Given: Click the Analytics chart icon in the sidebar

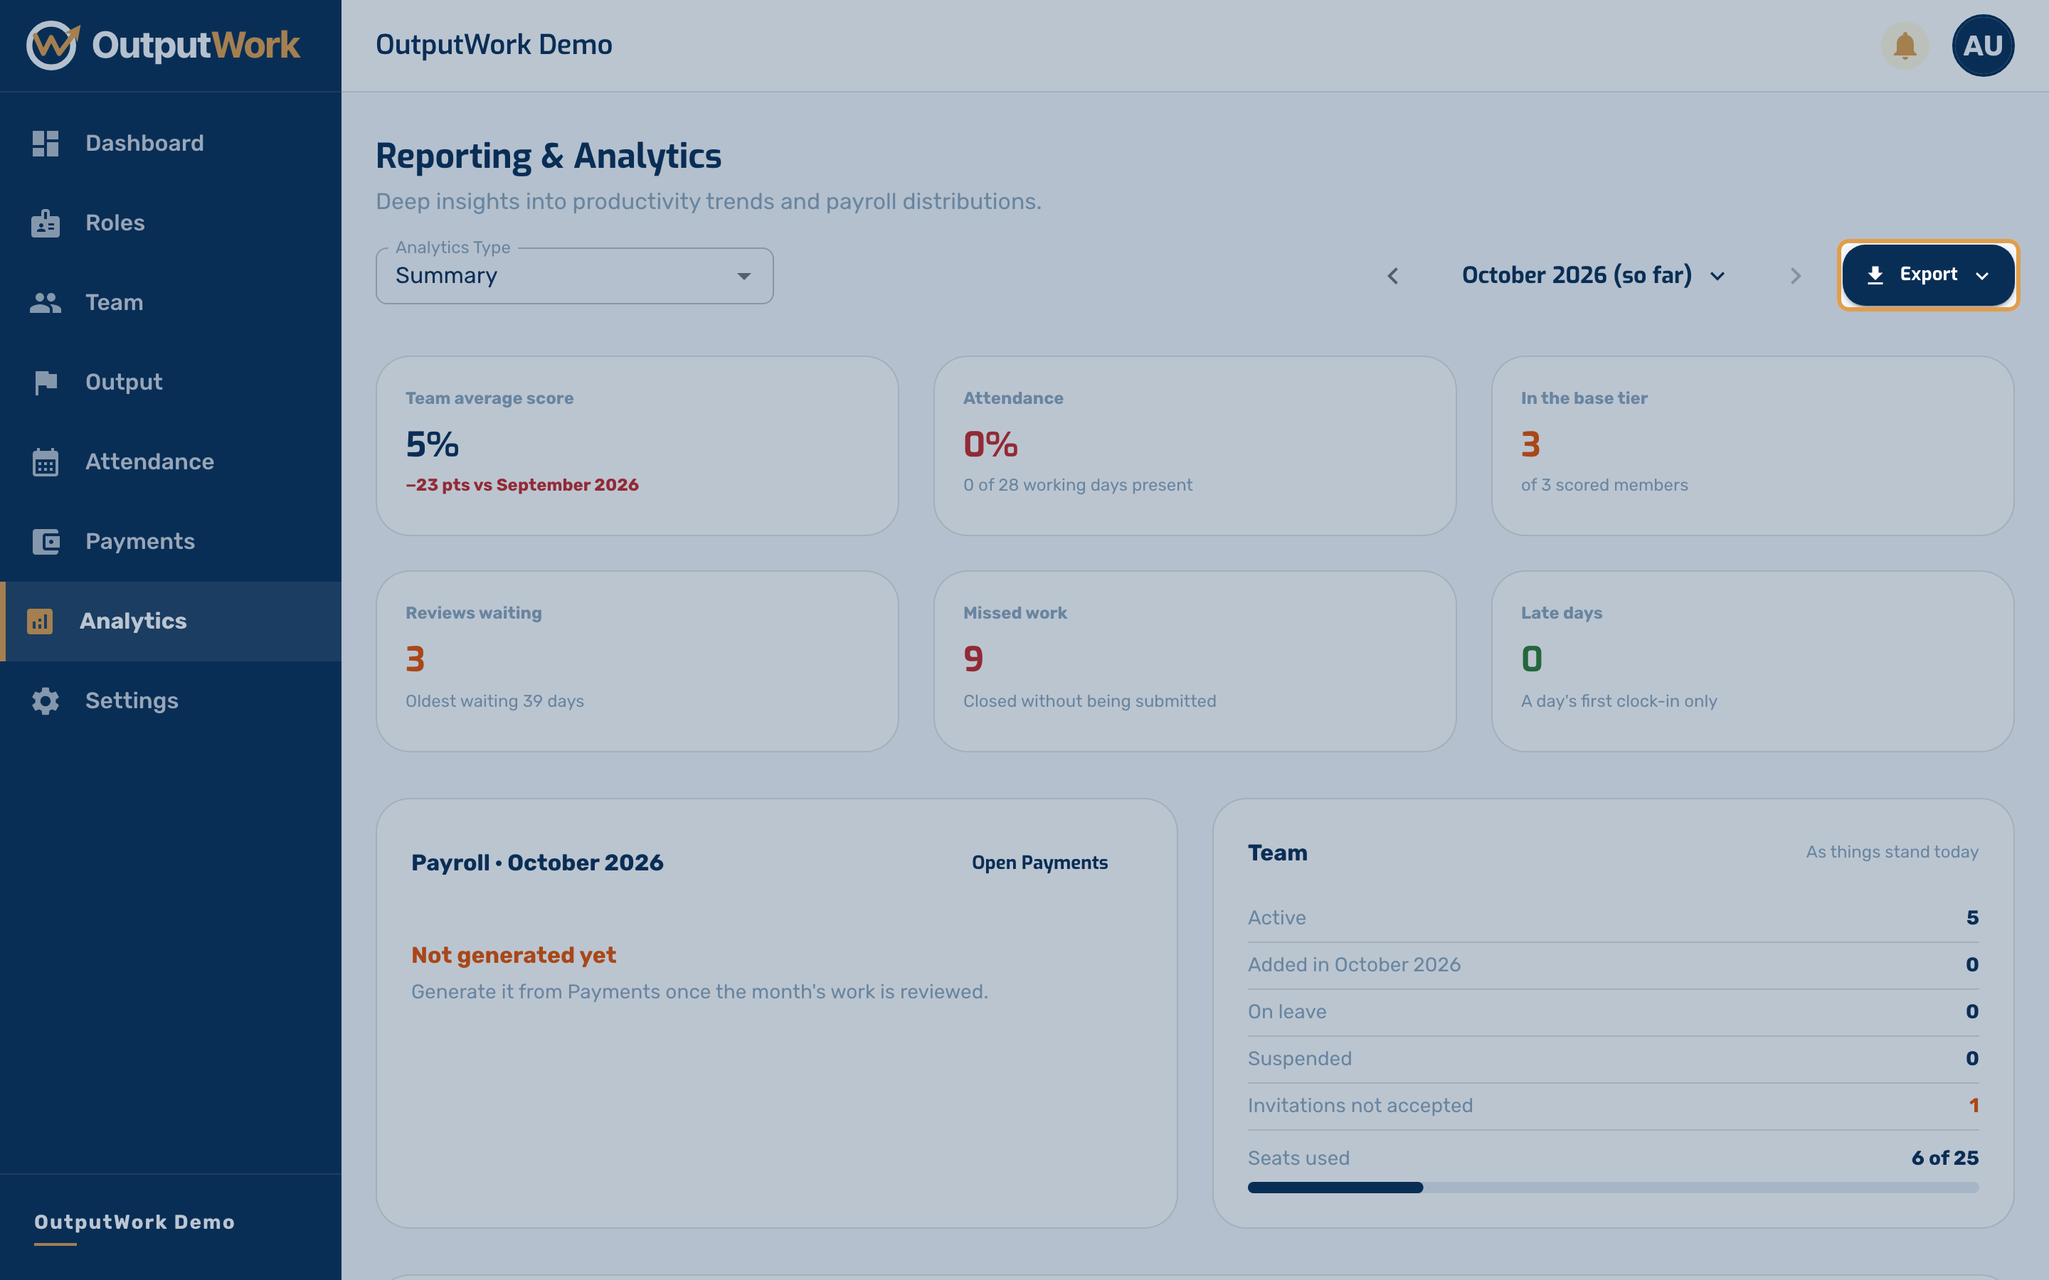Looking at the screenshot, I should click(x=40, y=622).
